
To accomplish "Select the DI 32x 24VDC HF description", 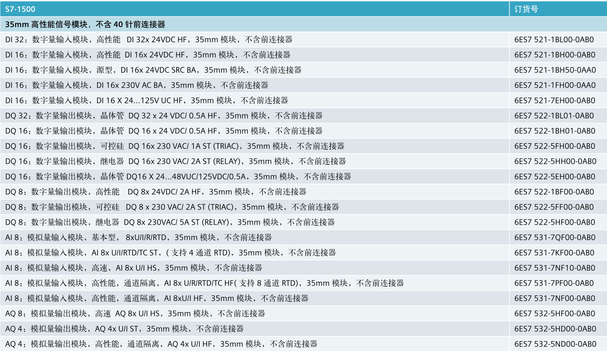I will [149, 40].
